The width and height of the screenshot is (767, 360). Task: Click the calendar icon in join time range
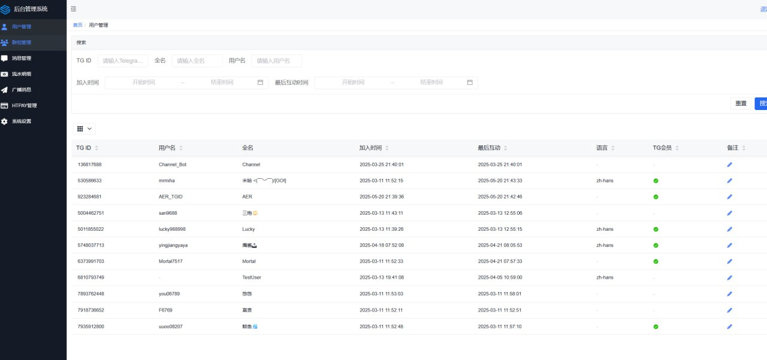[260, 83]
